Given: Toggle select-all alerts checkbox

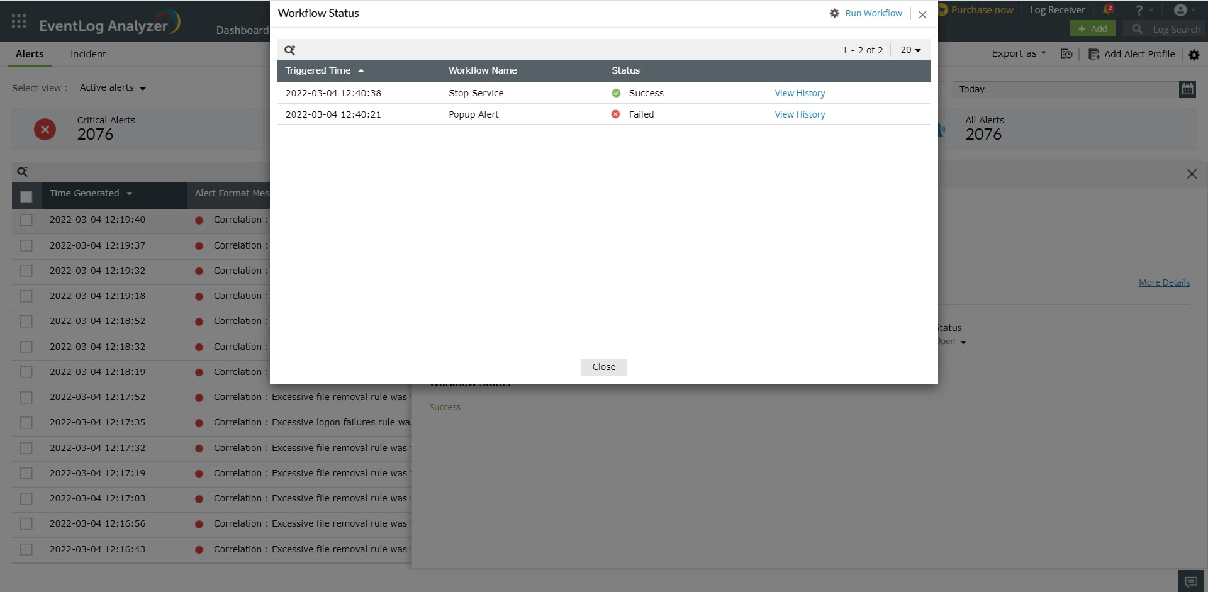Looking at the screenshot, I should coord(26,197).
